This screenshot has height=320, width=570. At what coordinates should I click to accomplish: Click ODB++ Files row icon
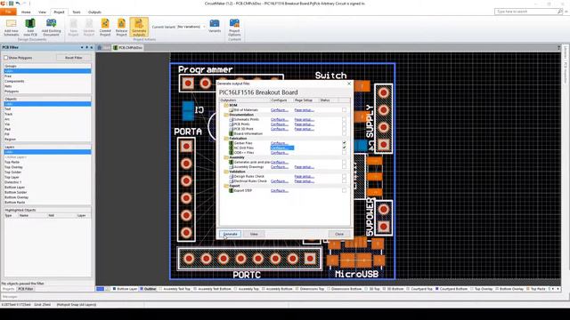tap(232, 152)
